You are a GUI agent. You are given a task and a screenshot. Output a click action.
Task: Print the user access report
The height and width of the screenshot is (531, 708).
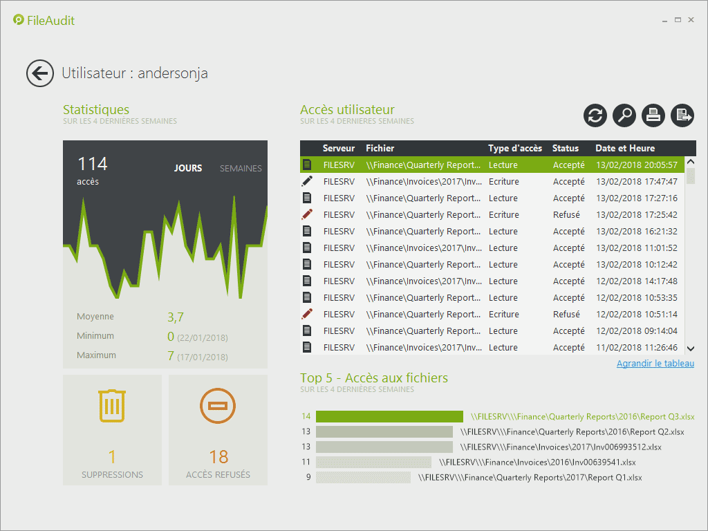coord(653,115)
